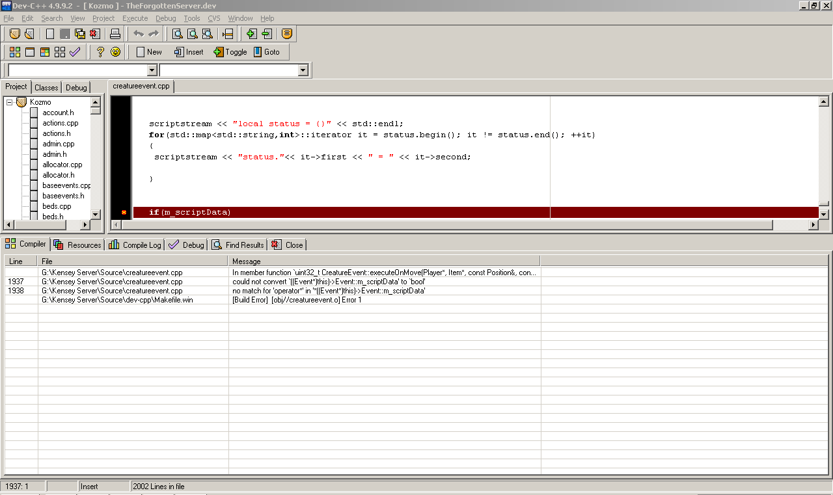Screen dimensions: 833x495
Task: Switch to the Resources bottom tab
Action: coord(78,245)
